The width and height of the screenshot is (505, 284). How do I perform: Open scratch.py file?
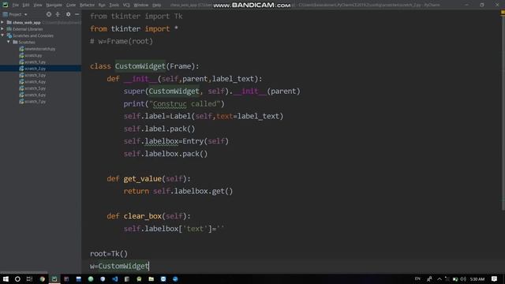[33, 55]
